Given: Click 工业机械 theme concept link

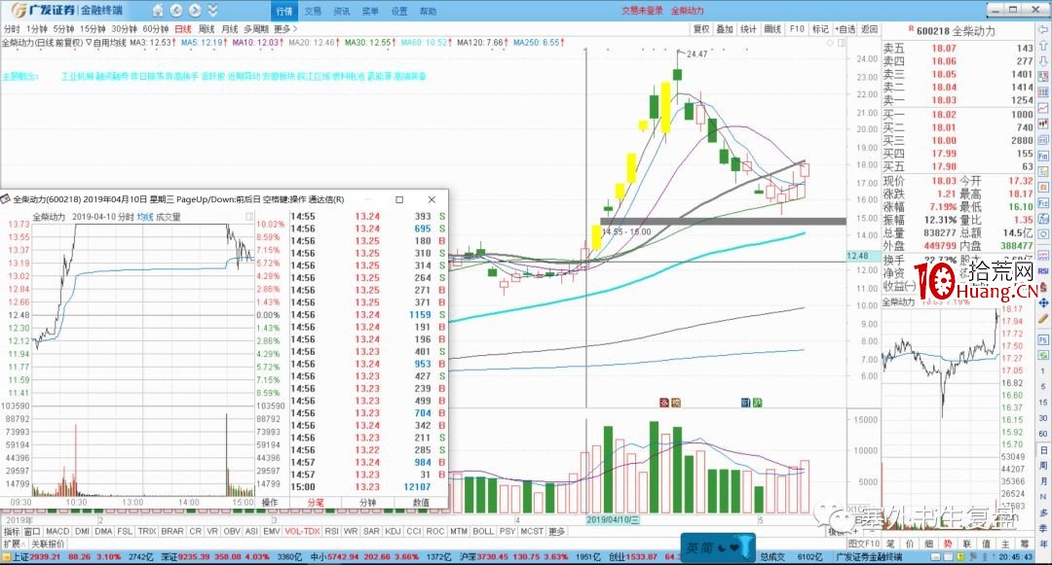Looking at the screenshot, I should point(77,76).
